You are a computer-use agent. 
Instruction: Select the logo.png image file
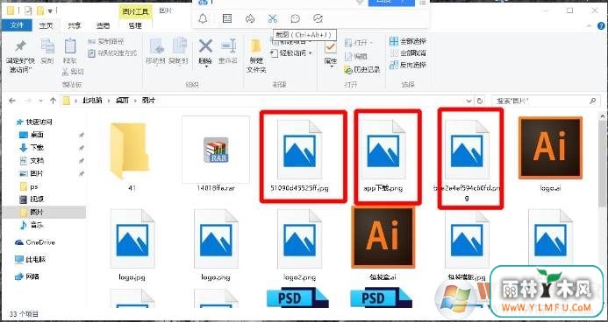click(x=216, y=244)
